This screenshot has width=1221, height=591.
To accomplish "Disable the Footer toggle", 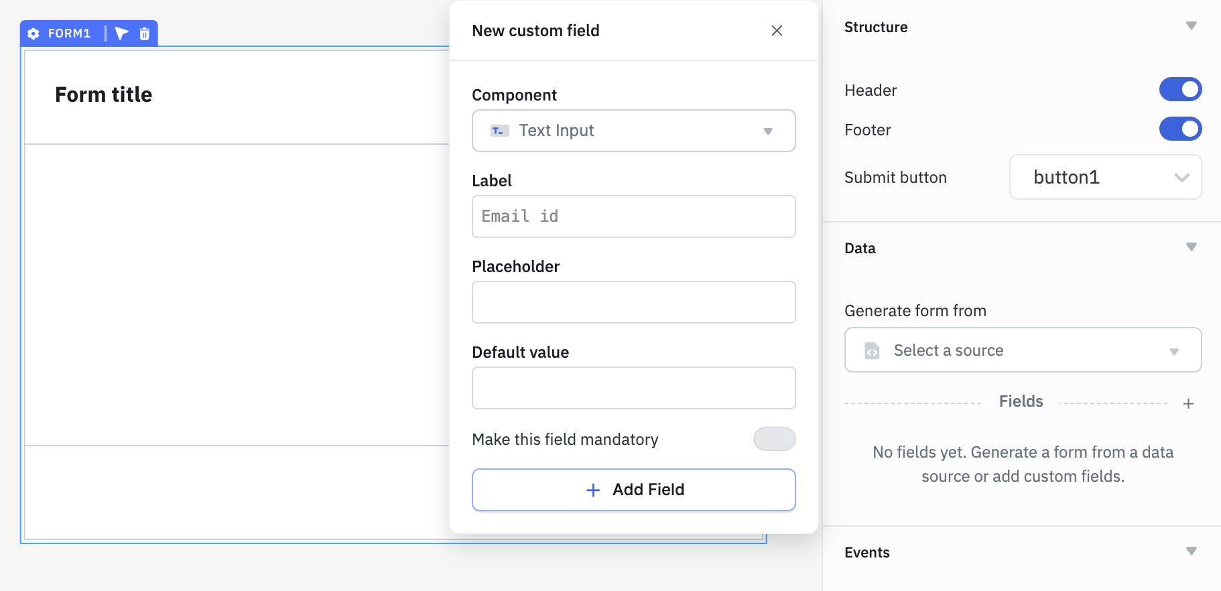I will coord(1181,129).
